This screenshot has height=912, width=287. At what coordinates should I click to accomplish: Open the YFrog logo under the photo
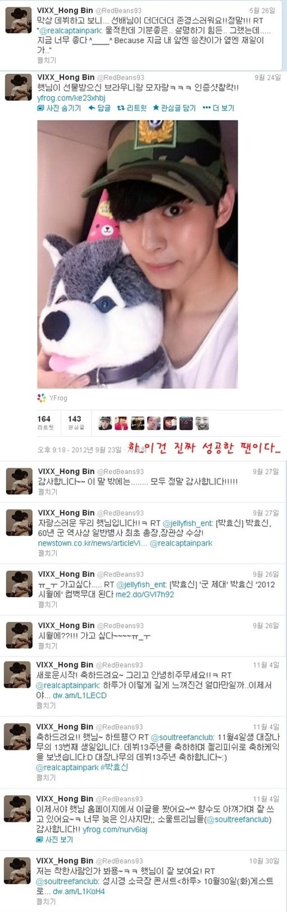tap(41, 398)
